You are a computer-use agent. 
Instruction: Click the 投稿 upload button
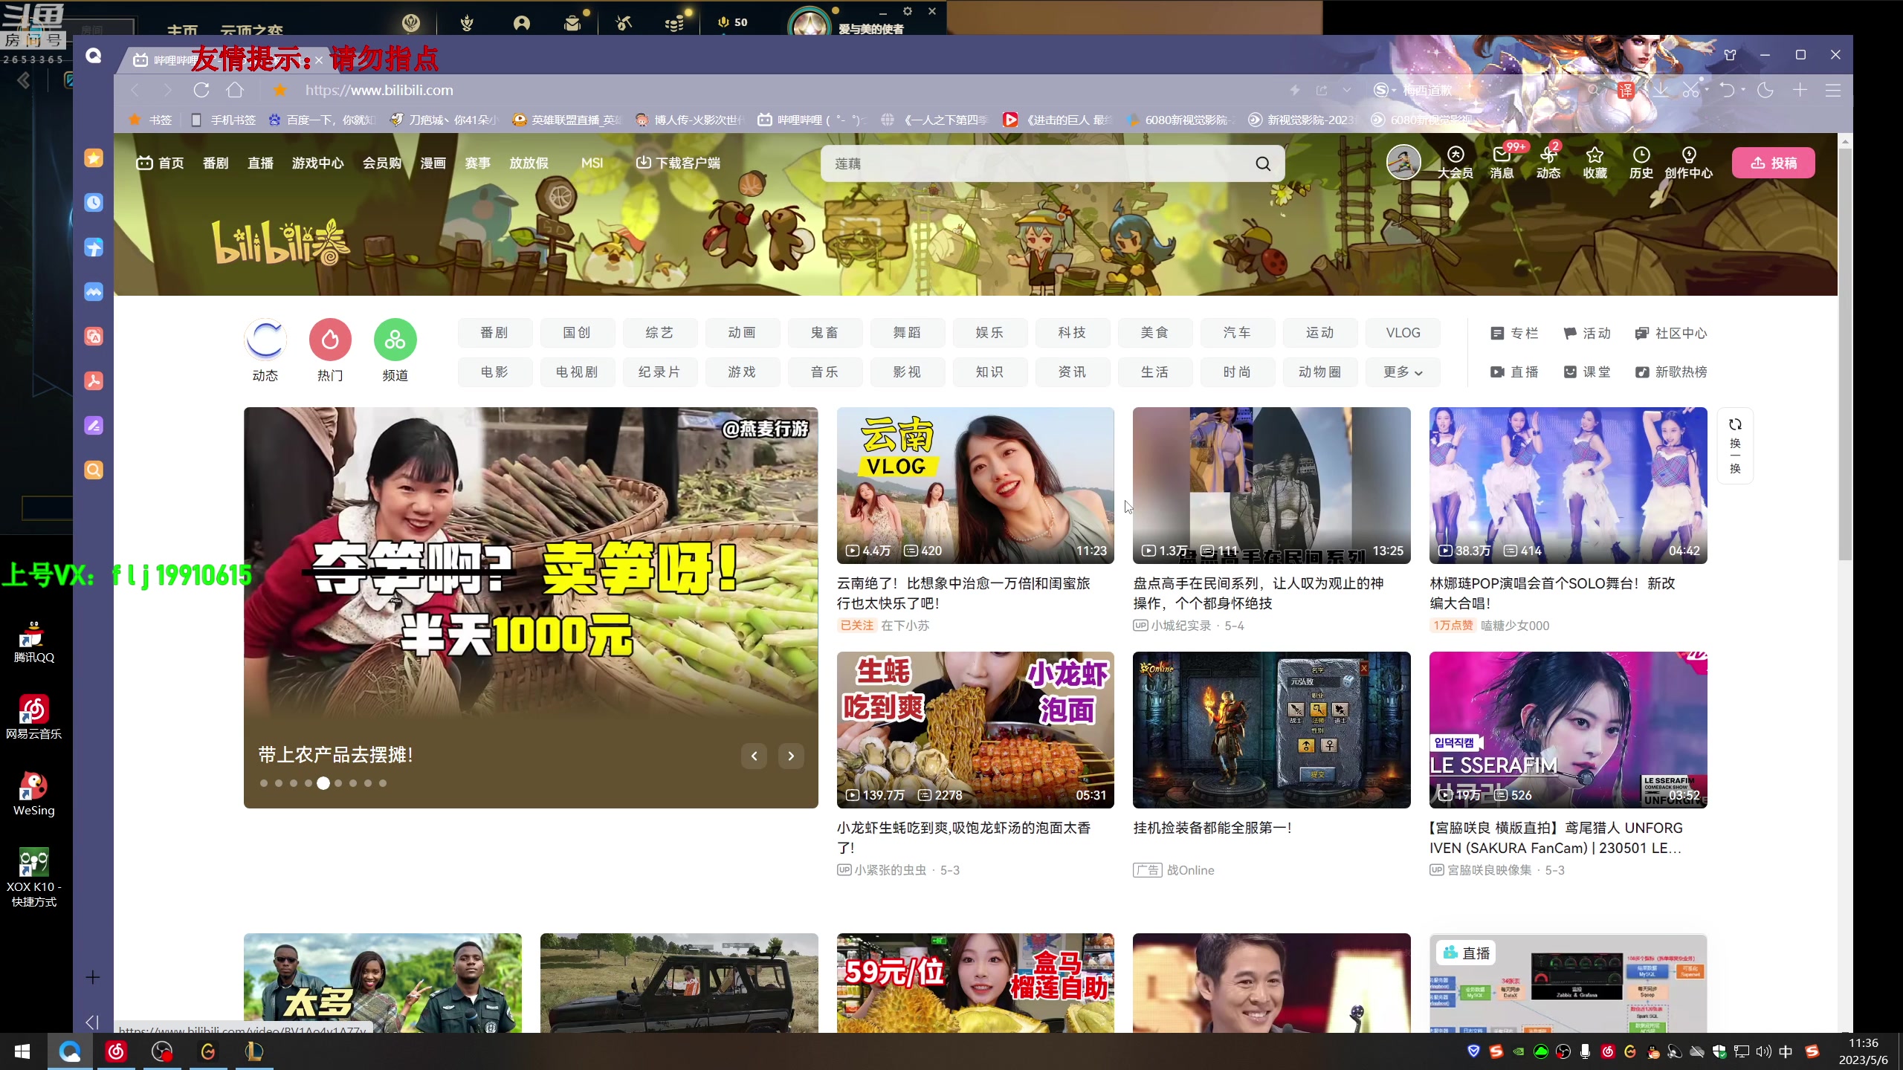(x=1774, y=163)
